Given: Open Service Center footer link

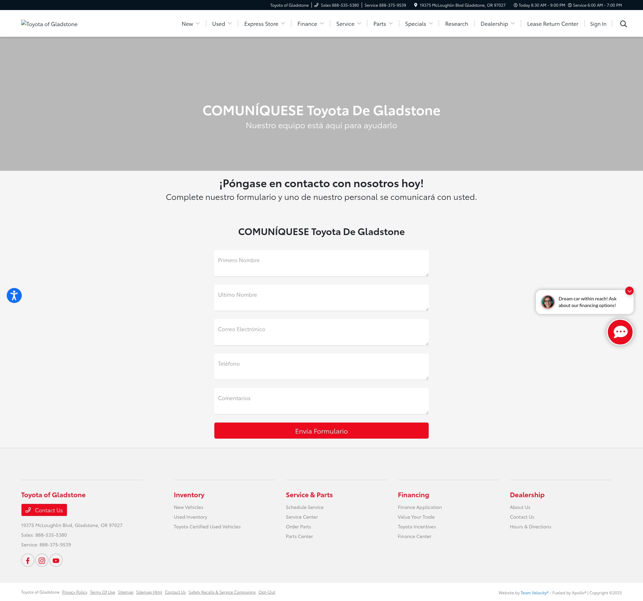Looking at the screenshot, I should click(x=302, y=517).
